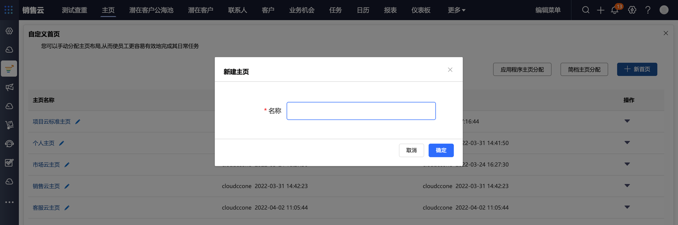Open the 业务机会 menu item
This screenshot has width=678, height=225.
(301, 10)
